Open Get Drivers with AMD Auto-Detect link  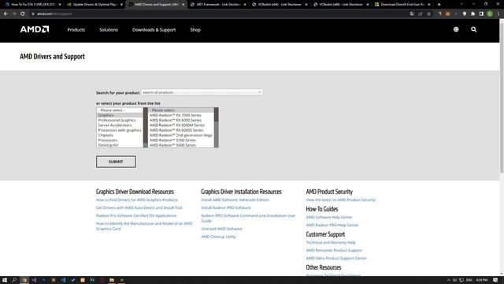[x=139, y=207]
